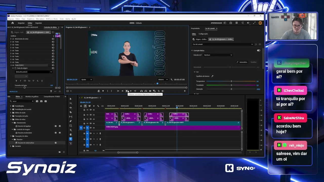Image resolution: width=324 pixels, height=182 pixels.
Task: Select the Pen tool
Action: (x=71, y=121)
